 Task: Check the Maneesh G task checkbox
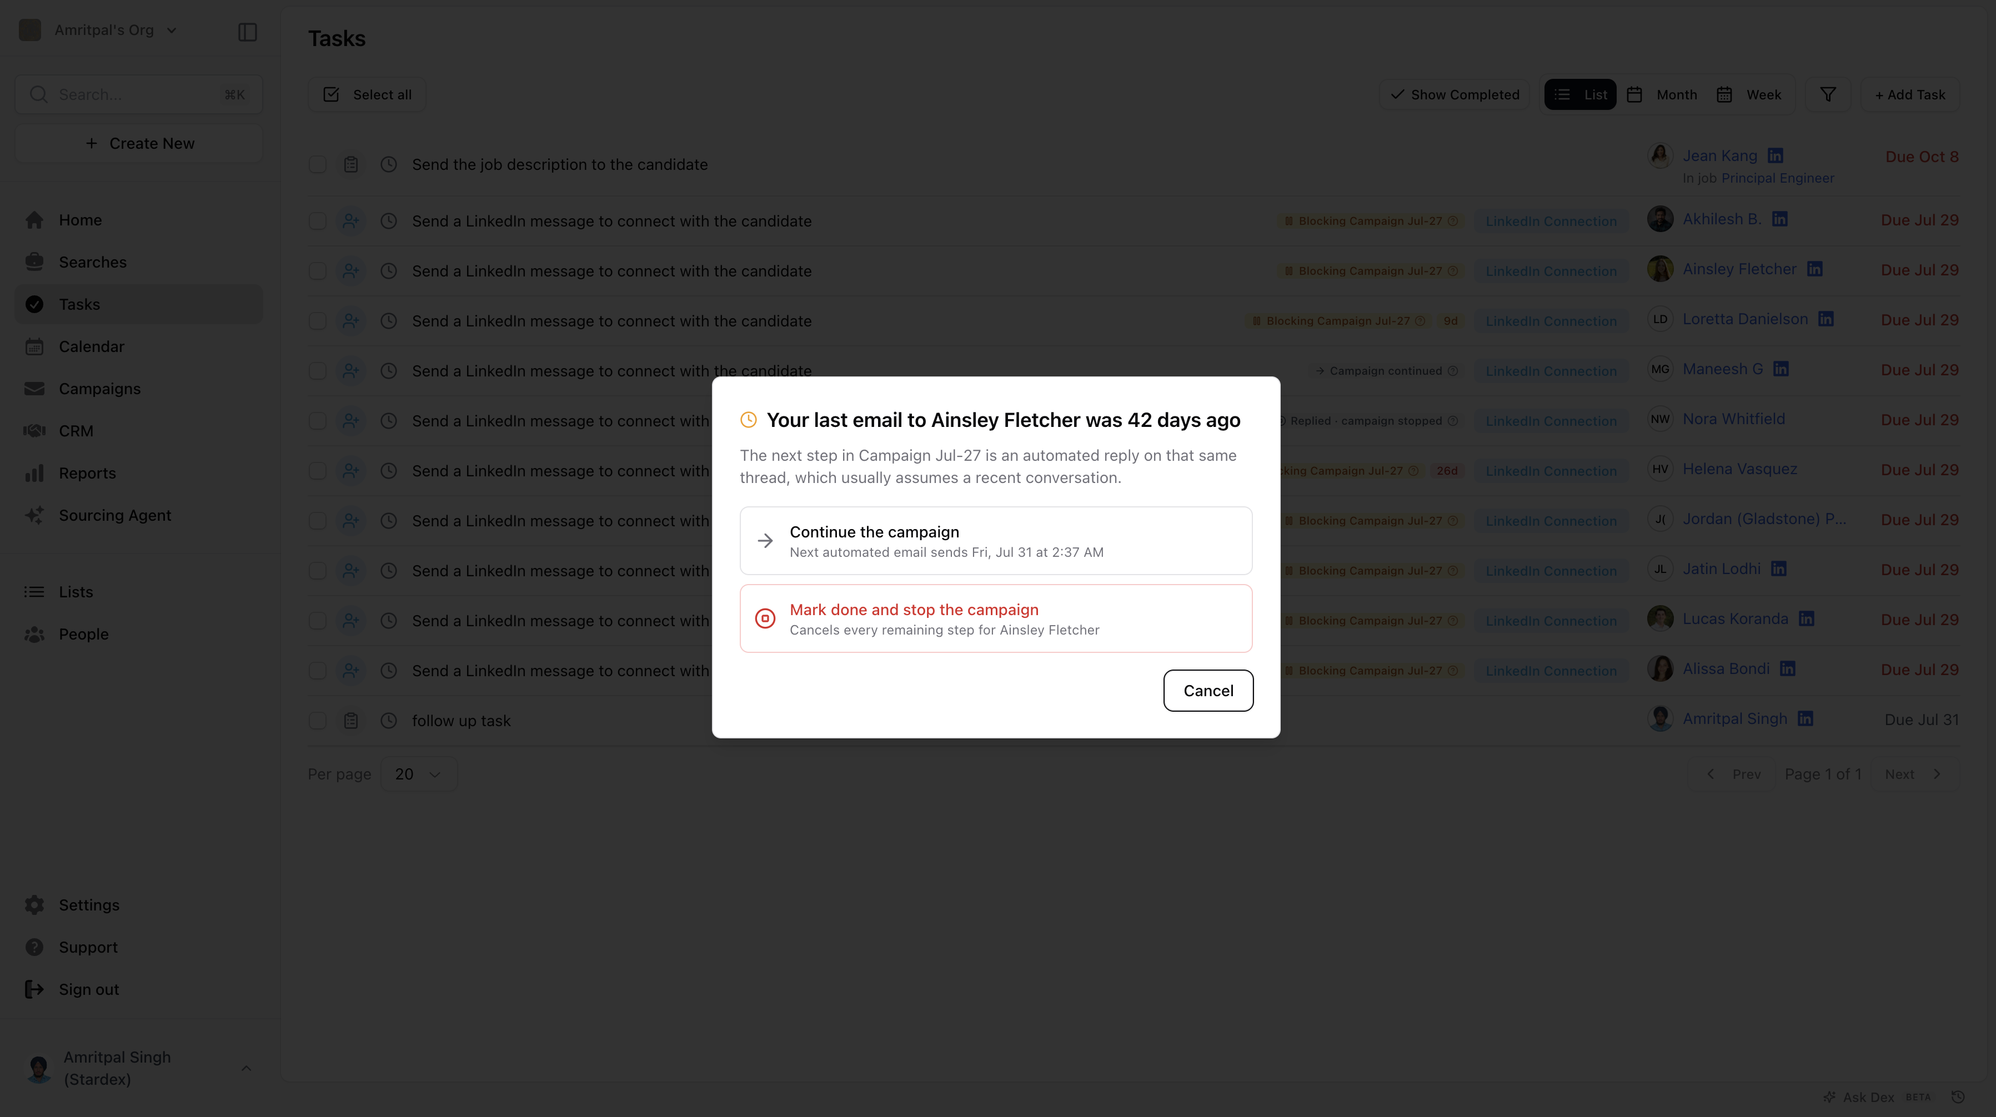[318, 371]
